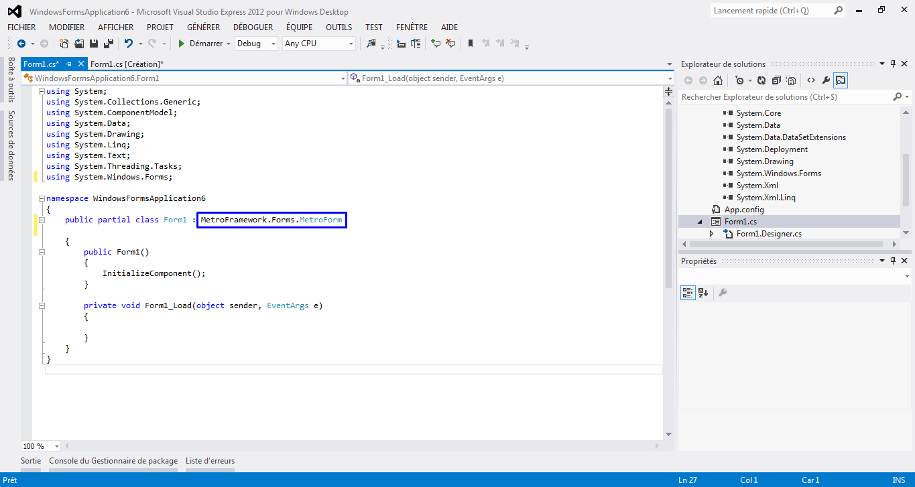
Task: Toggle auto-hide pin of Propriétés panel
Action: click(x=893, y=261)
